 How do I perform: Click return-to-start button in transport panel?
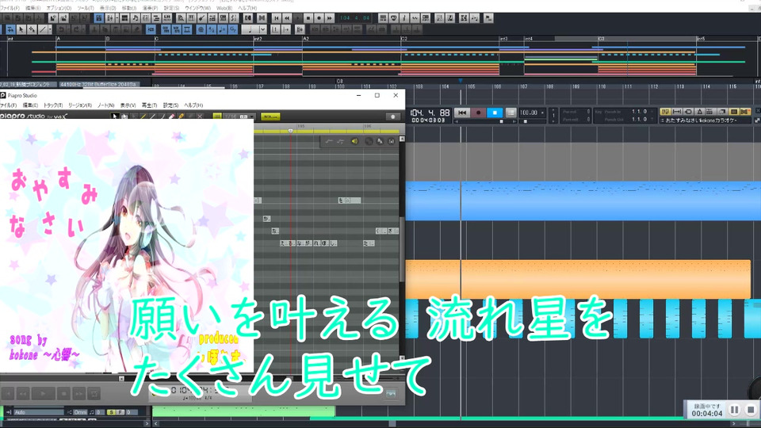pyautogui.click(x=462, y=113)
